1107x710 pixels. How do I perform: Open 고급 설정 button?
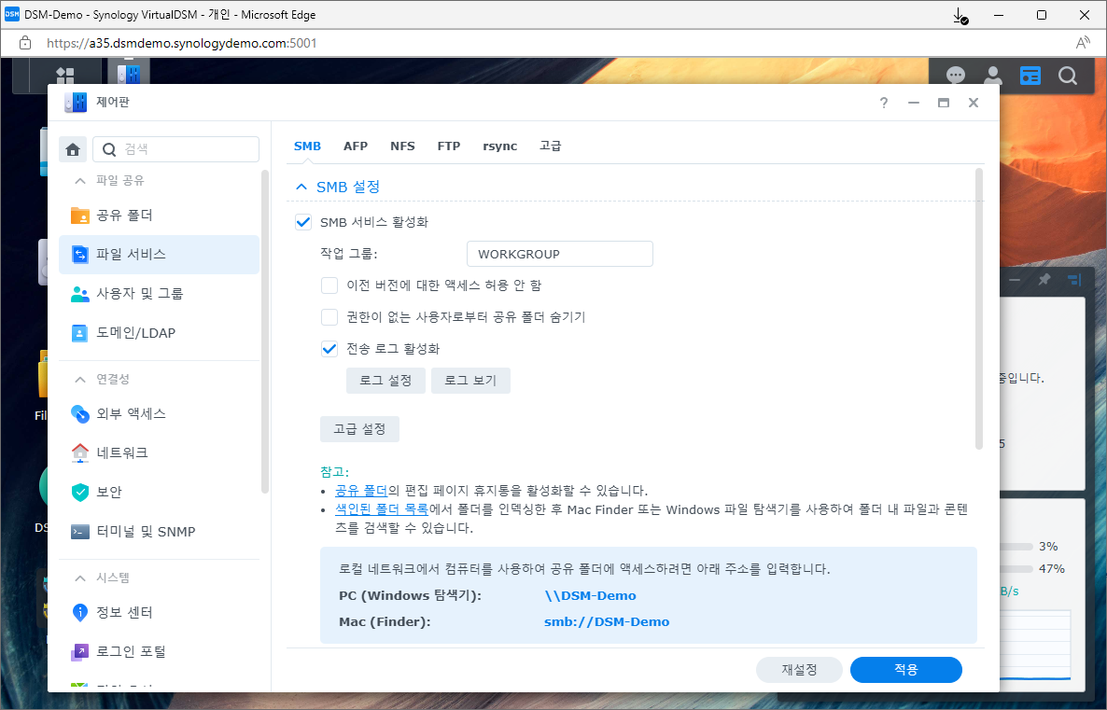coord(359,429)
